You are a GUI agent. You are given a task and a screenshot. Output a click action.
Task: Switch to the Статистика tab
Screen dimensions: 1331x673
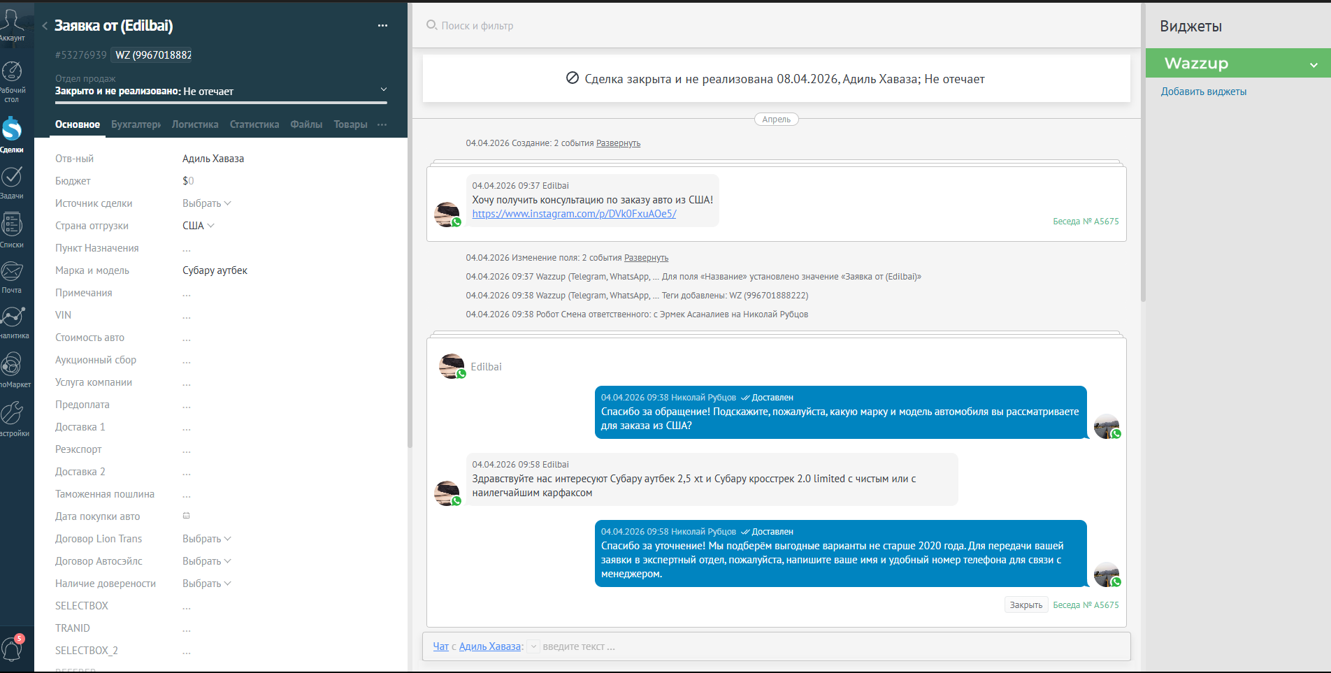(254, 124)
